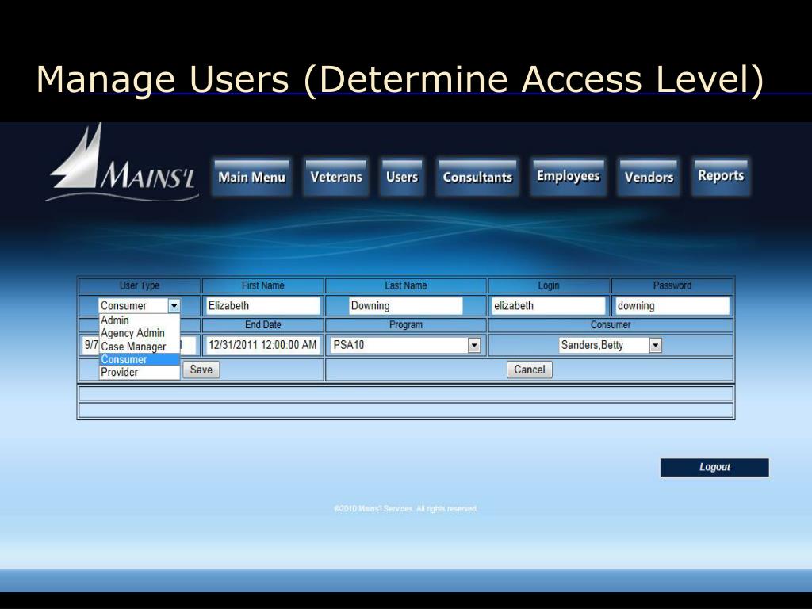
Task: Go to the Veterans section
Action: click(x=336, y=178)
